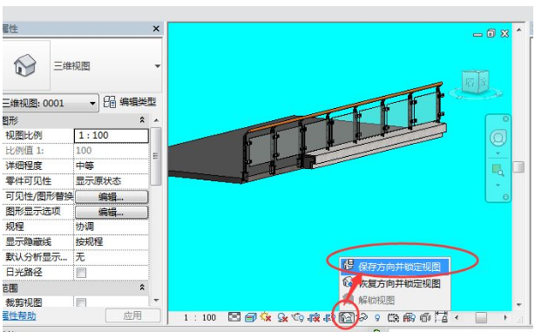Expand the Steering Wheels dropdown arrow
The image size is (535, 332).
click(498, 153)
